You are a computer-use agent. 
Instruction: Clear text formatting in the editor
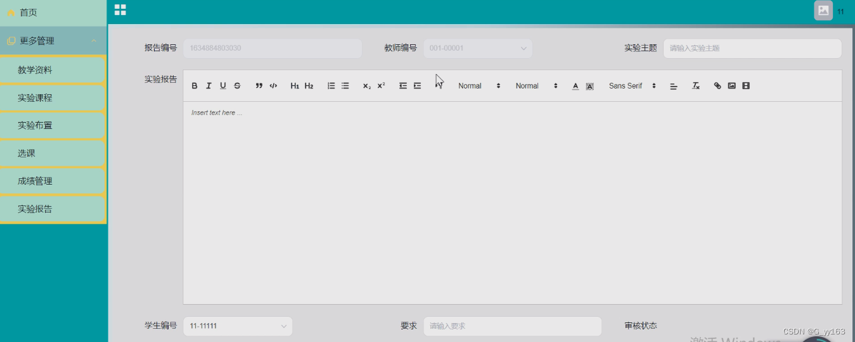(695, 86)
